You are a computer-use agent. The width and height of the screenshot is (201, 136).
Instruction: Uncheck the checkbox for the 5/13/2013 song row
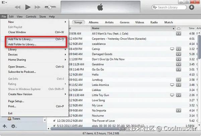click(x=54, y=126)
